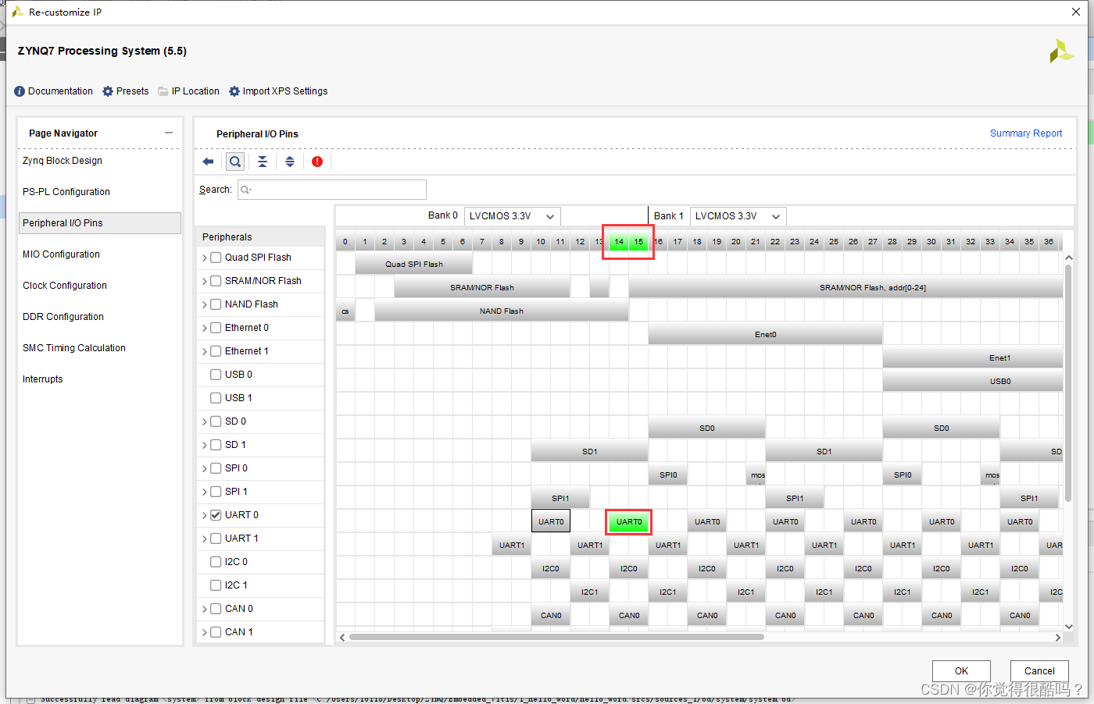This screenshot has width=1094, height=704.
Task: Collapse the Page Navigator panel
Action: click(x=169, y=133)
